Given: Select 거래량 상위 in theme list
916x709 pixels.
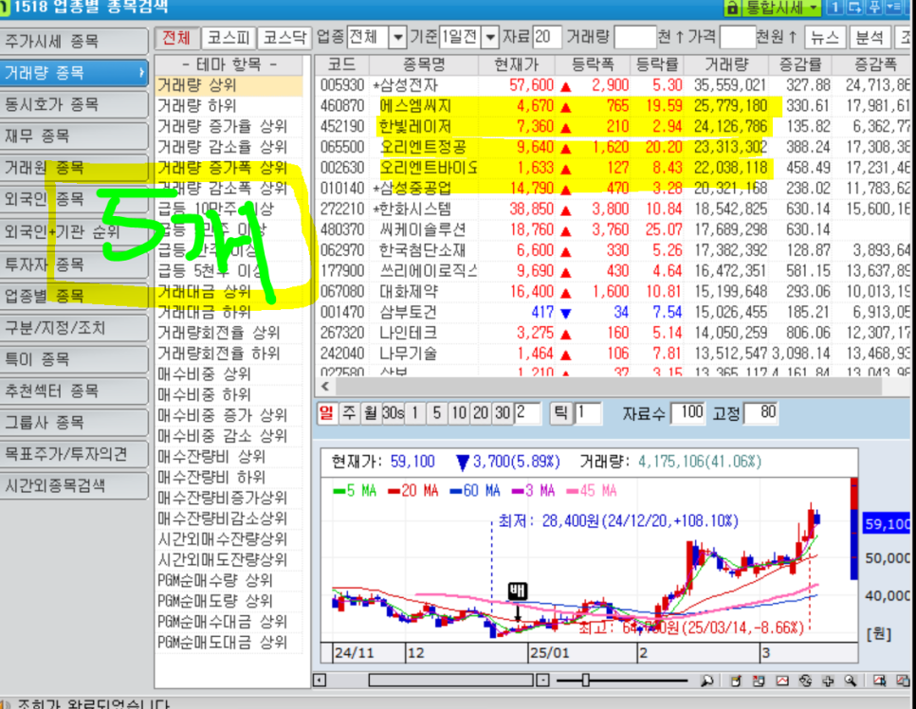Looking at the screenshot, I should click(x=229, y=85).
